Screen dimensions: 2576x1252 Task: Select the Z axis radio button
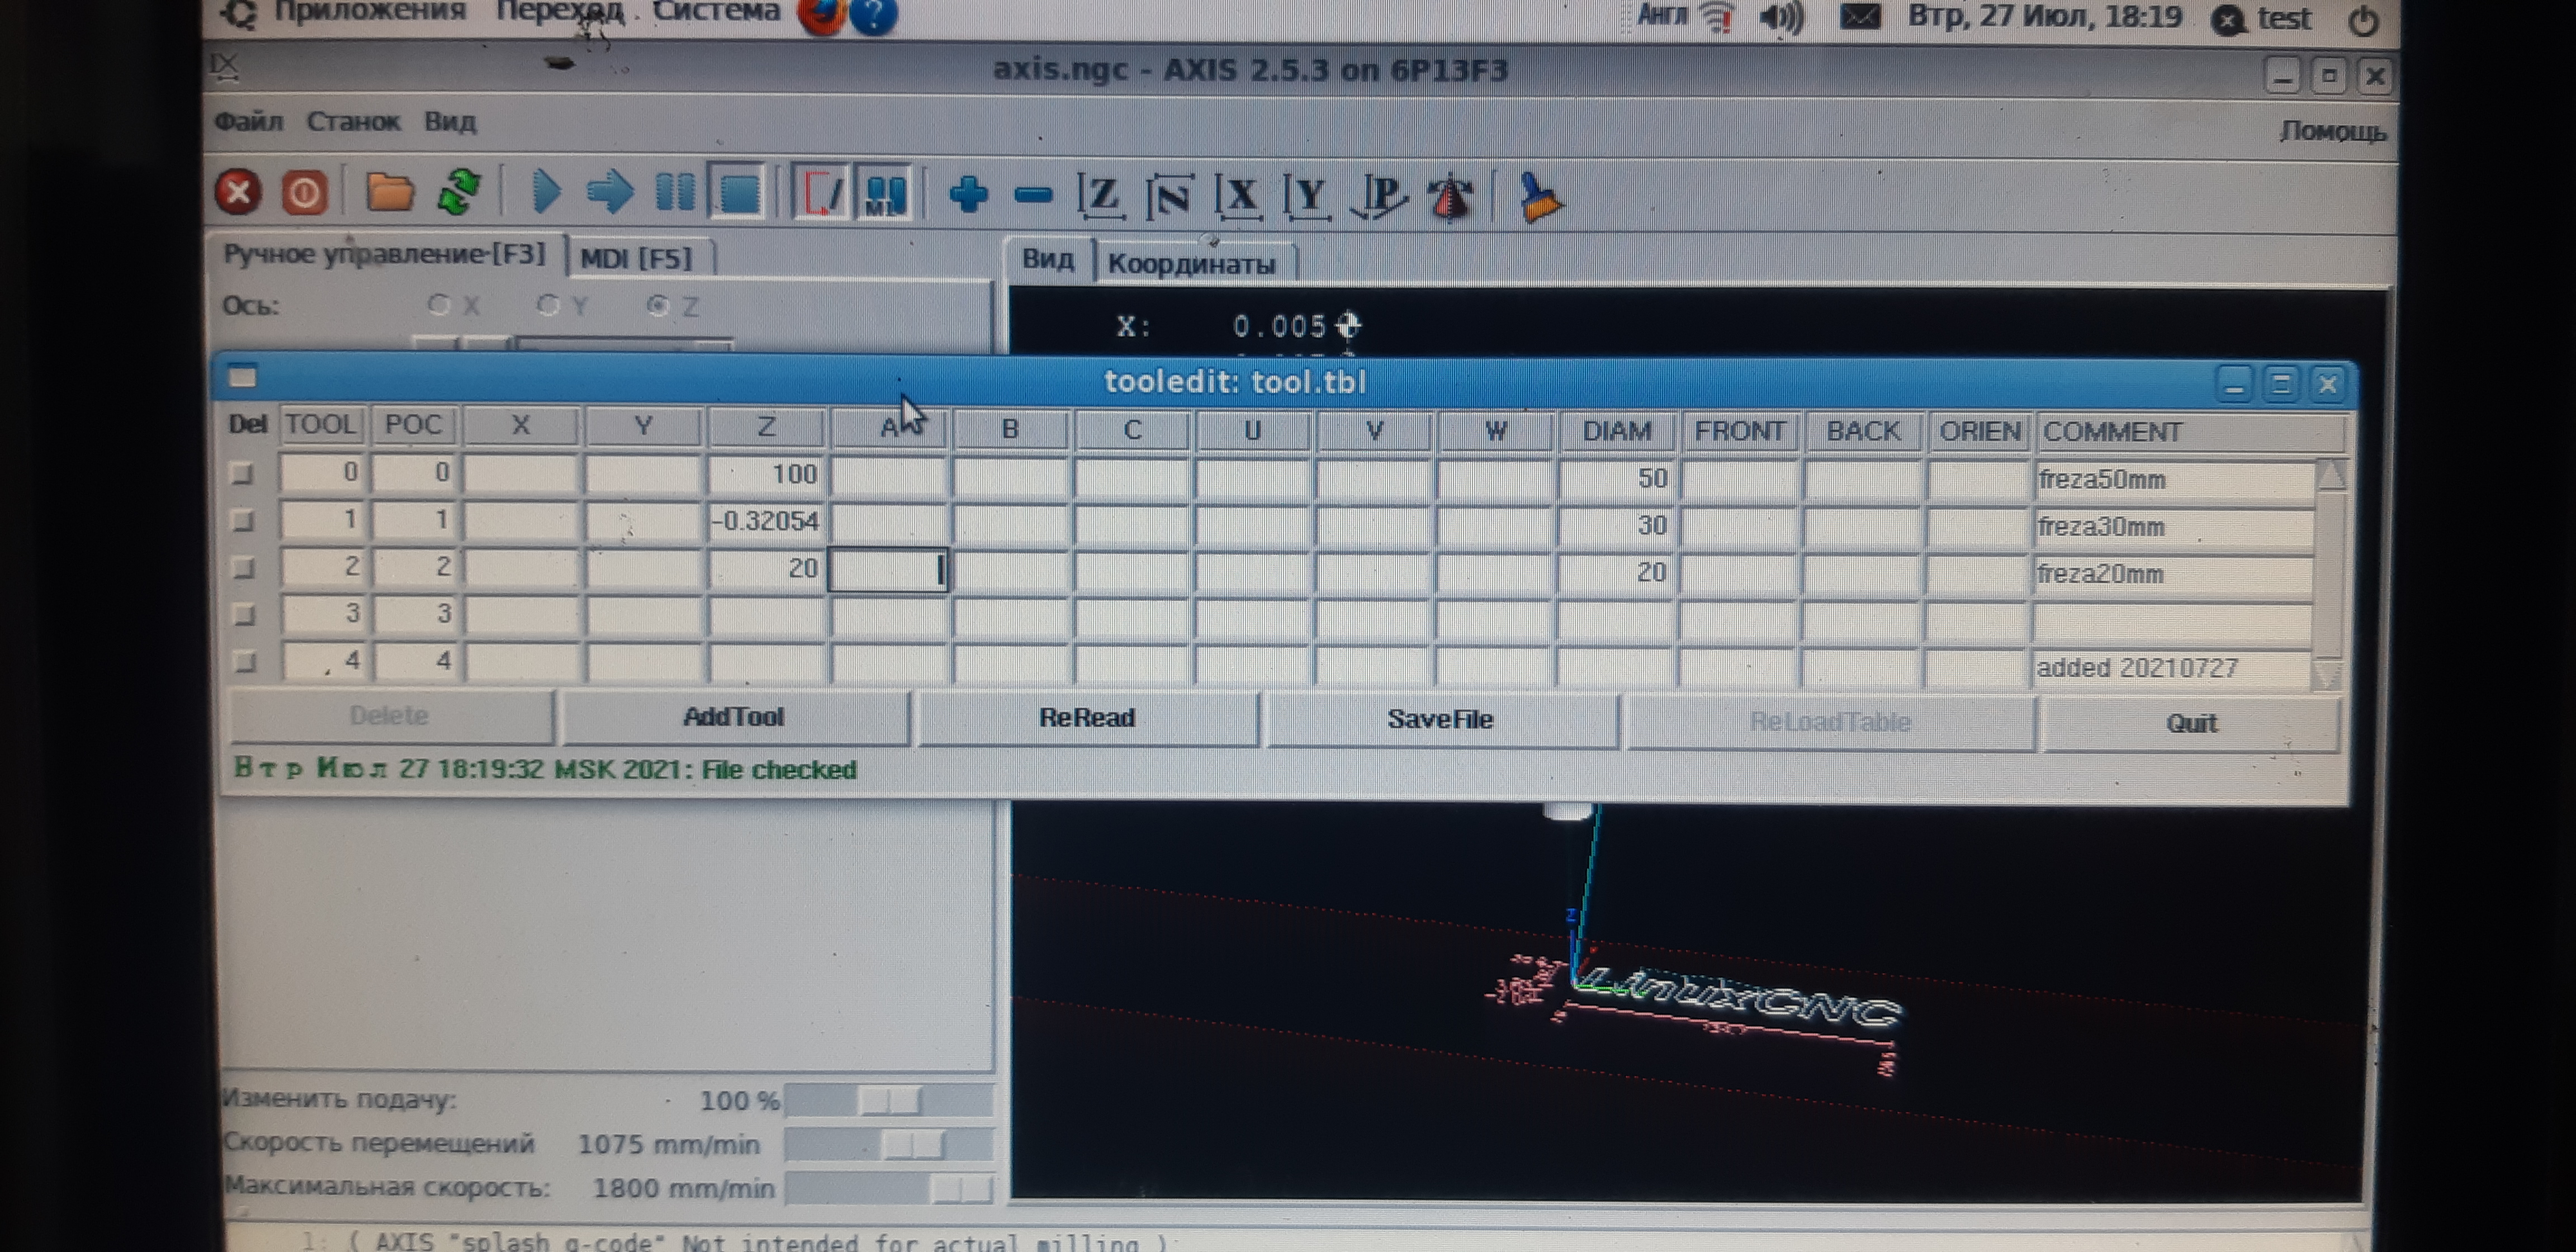tap(657, 306)
